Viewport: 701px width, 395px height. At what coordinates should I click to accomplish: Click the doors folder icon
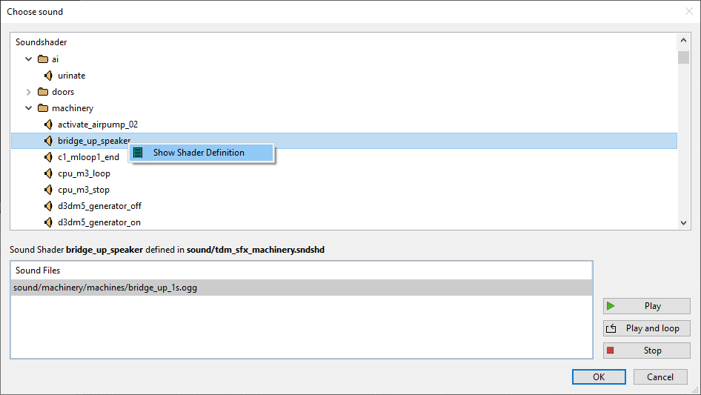(x=43, y=92)
